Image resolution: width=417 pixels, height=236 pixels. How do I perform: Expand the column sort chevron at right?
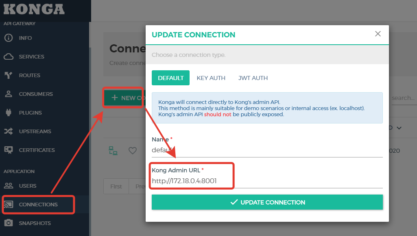tap(399, 128)
